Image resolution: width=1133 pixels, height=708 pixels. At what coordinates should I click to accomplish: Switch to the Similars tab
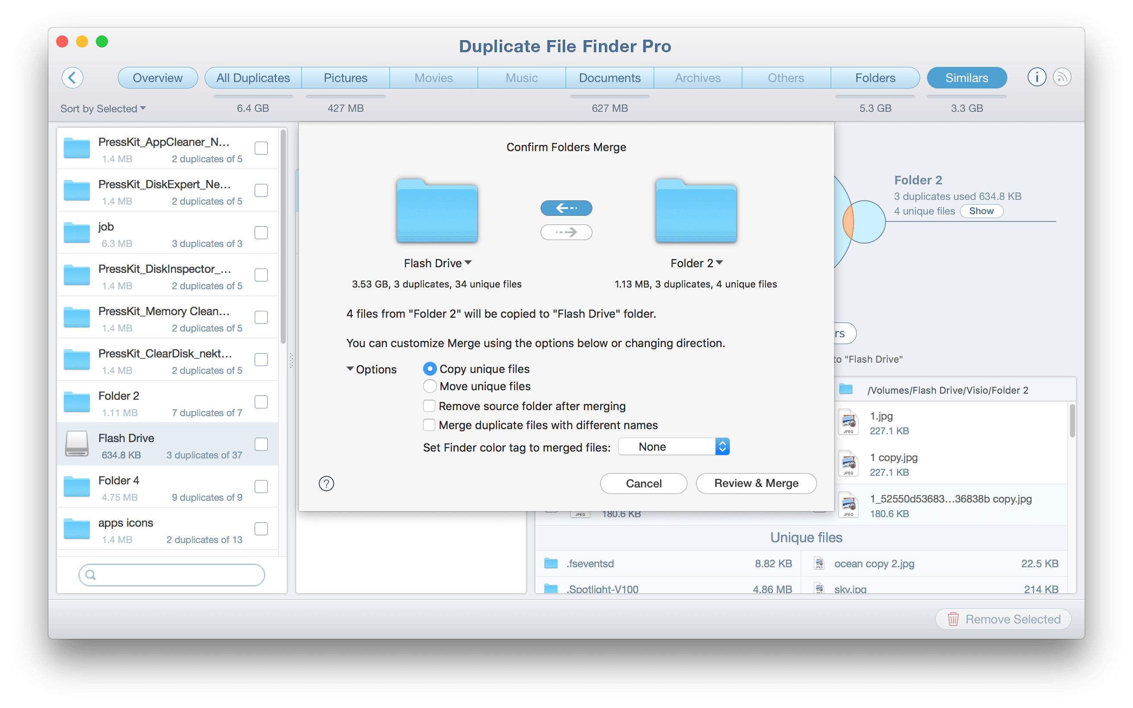pos(966,78)
